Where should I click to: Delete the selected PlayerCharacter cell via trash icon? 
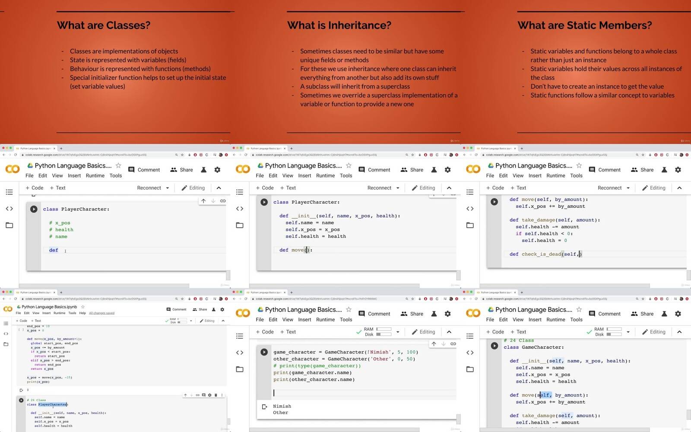point(216,395)
